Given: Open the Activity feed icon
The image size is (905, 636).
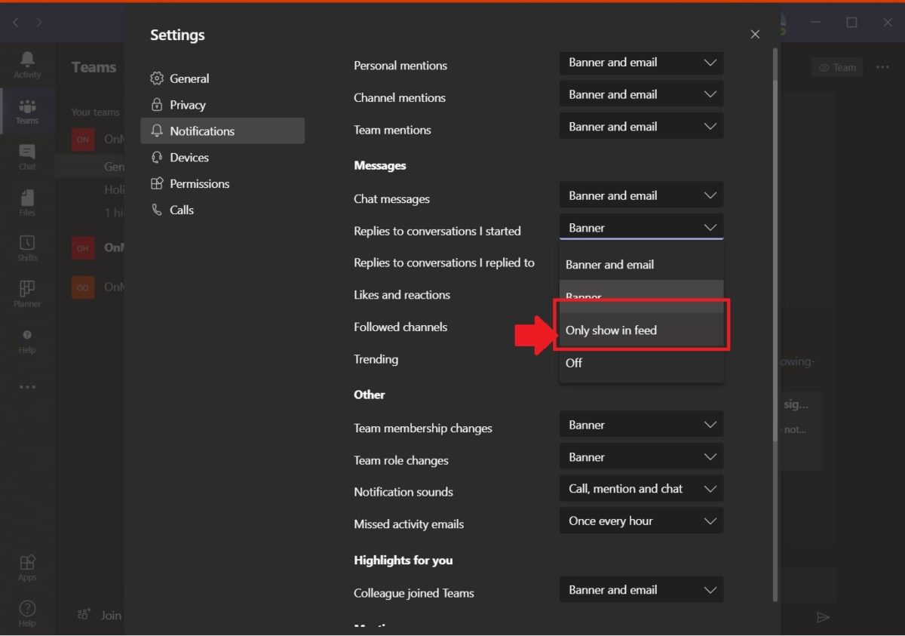Looking at the screenshot, I should pyautogui.click(x=27, y=64).
